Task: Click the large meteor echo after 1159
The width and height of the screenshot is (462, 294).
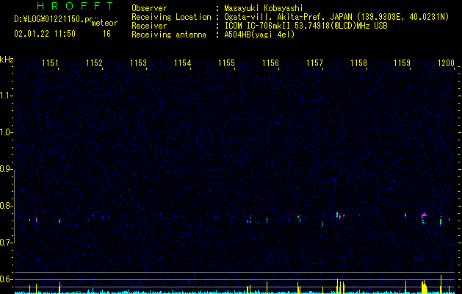Action: coord(424,218)
